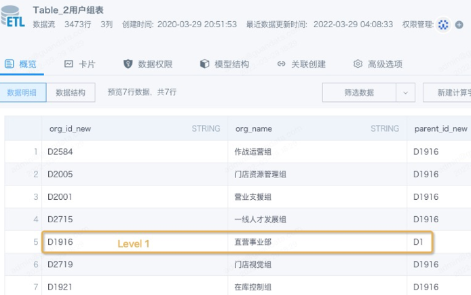Click the ETL dataset icon
Viewport: 471px width, 295px height.
[x=12, y=16]
